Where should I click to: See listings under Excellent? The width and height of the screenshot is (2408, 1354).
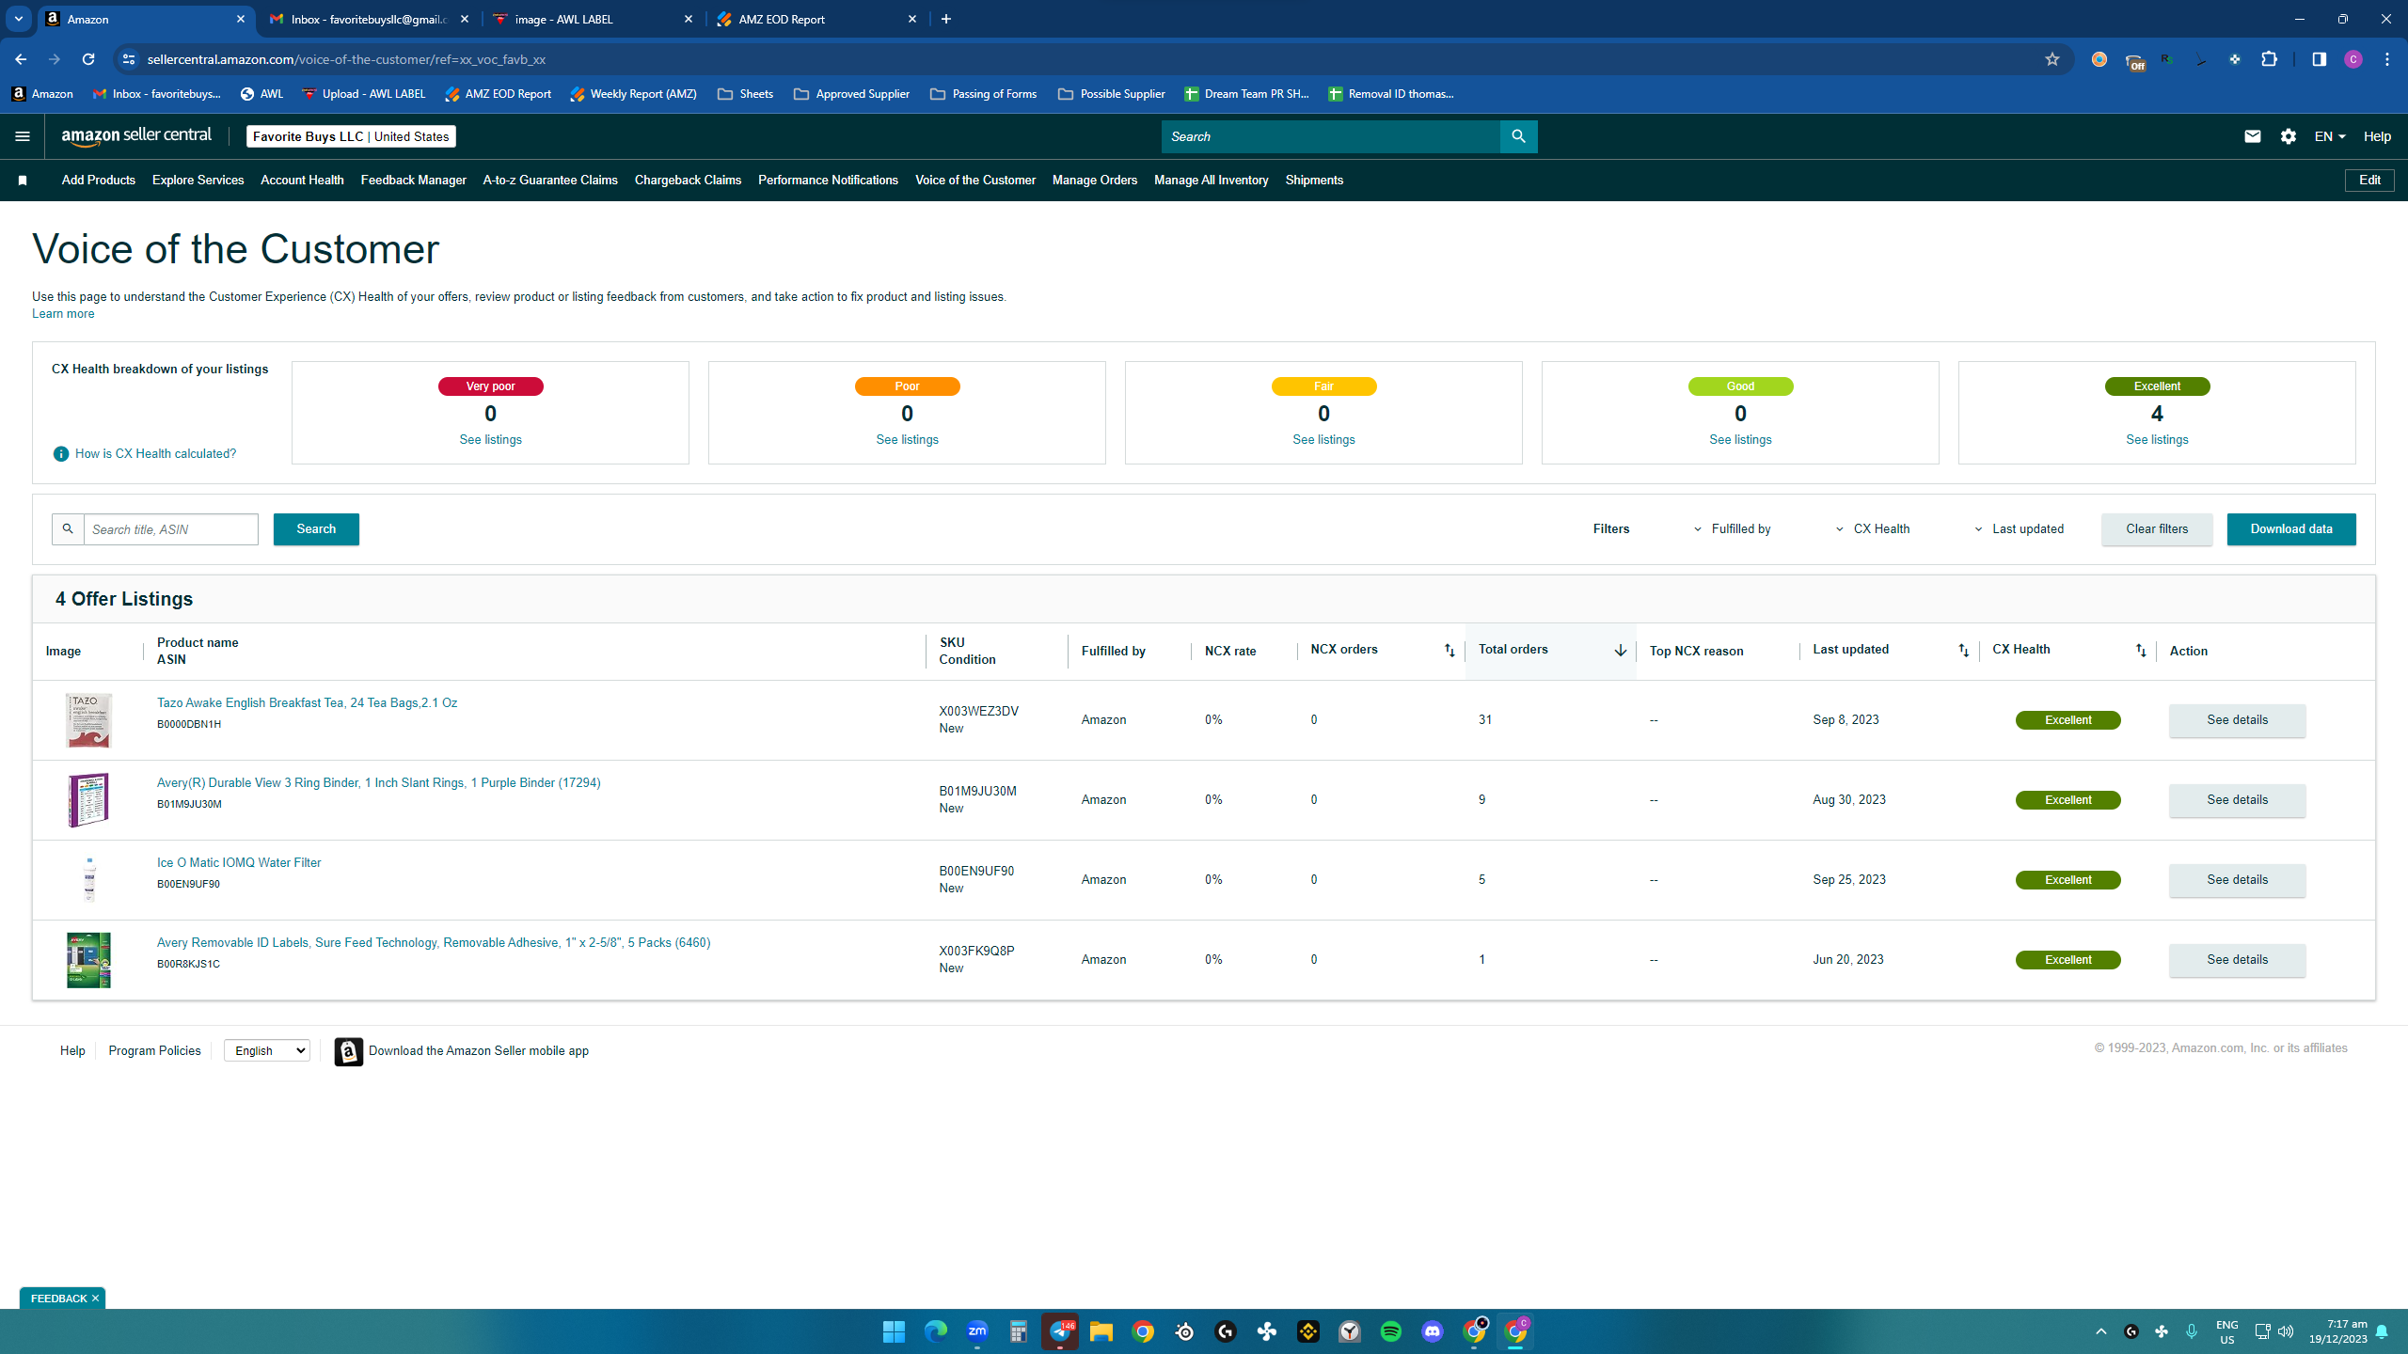point(2157,440)
